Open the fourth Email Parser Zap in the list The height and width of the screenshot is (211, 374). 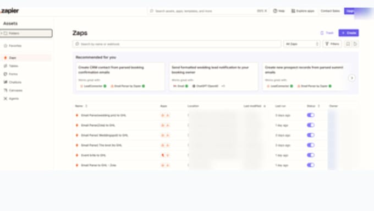point(101,145)
